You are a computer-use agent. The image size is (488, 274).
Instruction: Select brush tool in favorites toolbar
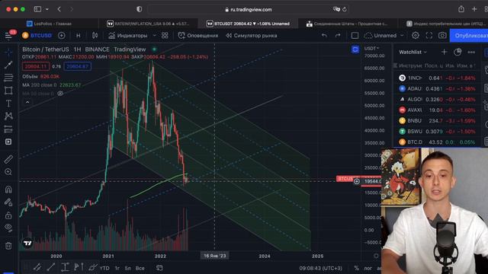click(x=93, y=267)
